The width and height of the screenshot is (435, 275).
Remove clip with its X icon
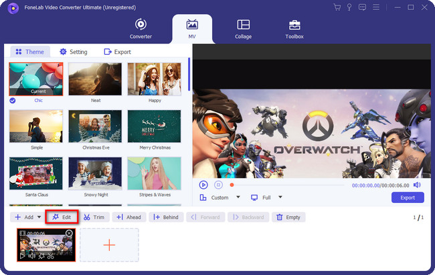click(69, 233)
